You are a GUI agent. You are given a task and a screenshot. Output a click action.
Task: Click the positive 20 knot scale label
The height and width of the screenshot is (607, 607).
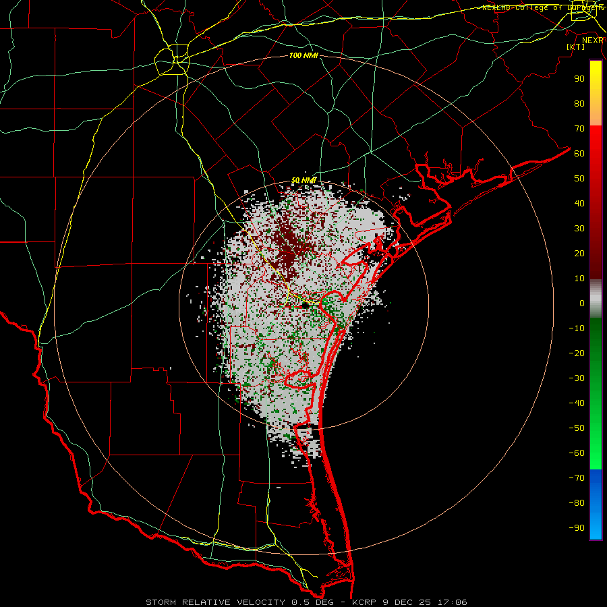pos(579,254)
